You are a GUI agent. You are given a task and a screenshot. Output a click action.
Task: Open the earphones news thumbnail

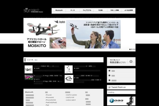point(69,69)
